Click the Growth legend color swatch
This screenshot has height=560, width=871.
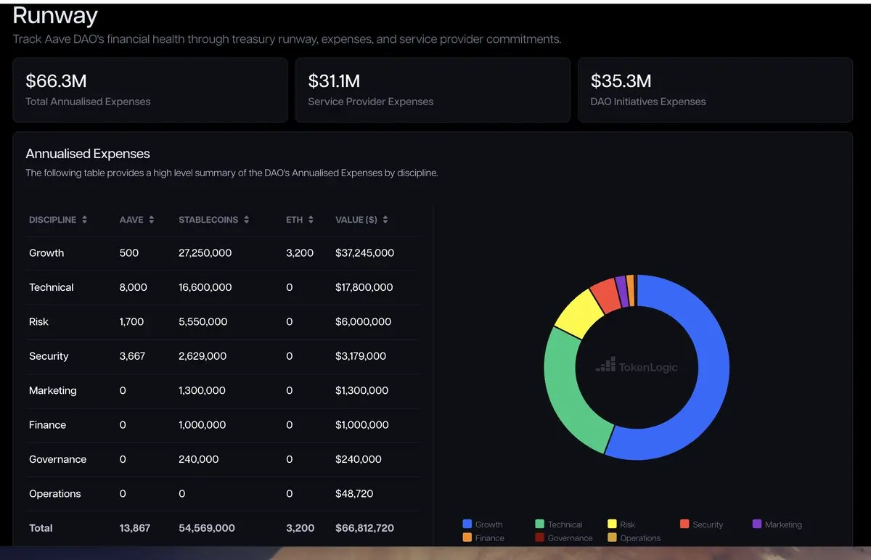[x=467, y=524]
